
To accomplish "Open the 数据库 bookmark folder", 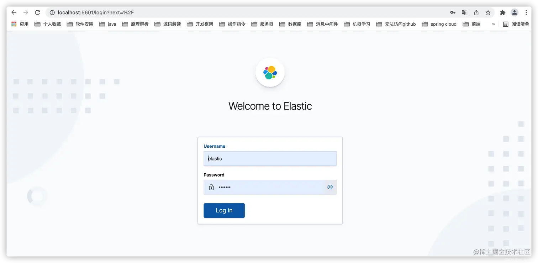I will (290, 24).
